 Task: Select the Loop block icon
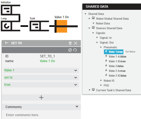(7, 26)
